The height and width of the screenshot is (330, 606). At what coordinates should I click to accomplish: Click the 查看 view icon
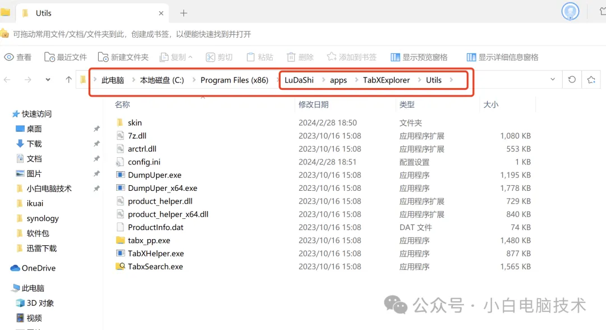(9, 57)
